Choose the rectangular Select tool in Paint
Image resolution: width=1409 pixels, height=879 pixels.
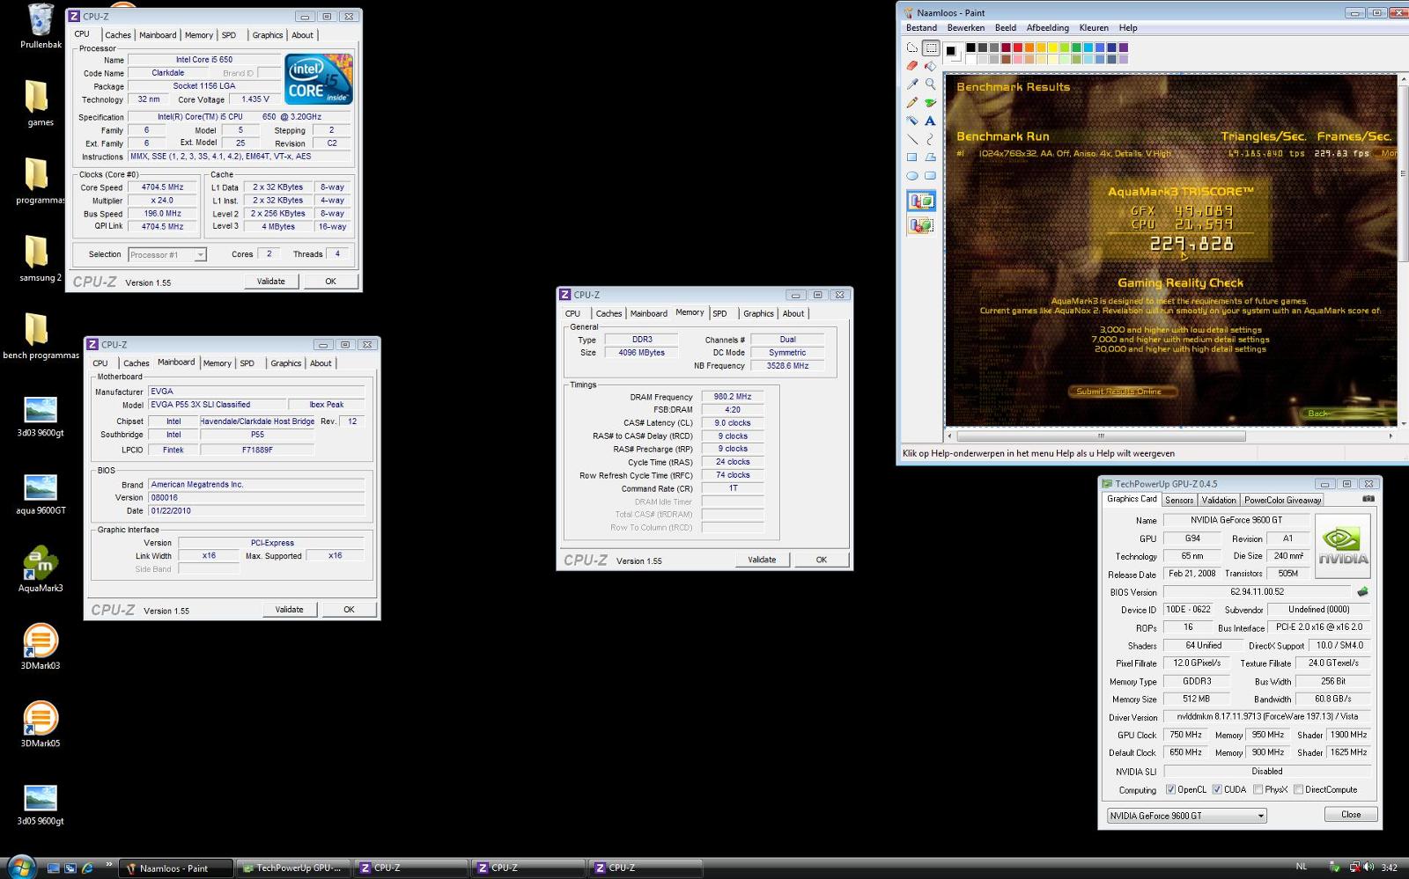point(930,48)
